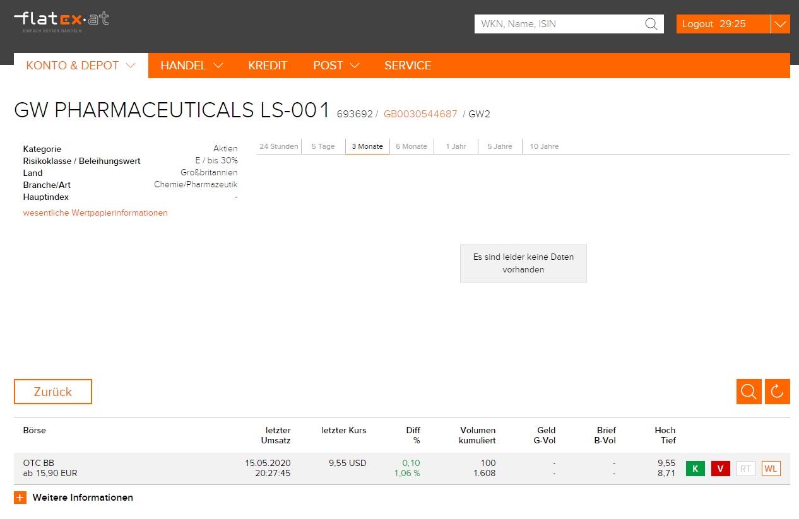Click the WKN, Name, ISIN search field

click(x=559, y=24)
